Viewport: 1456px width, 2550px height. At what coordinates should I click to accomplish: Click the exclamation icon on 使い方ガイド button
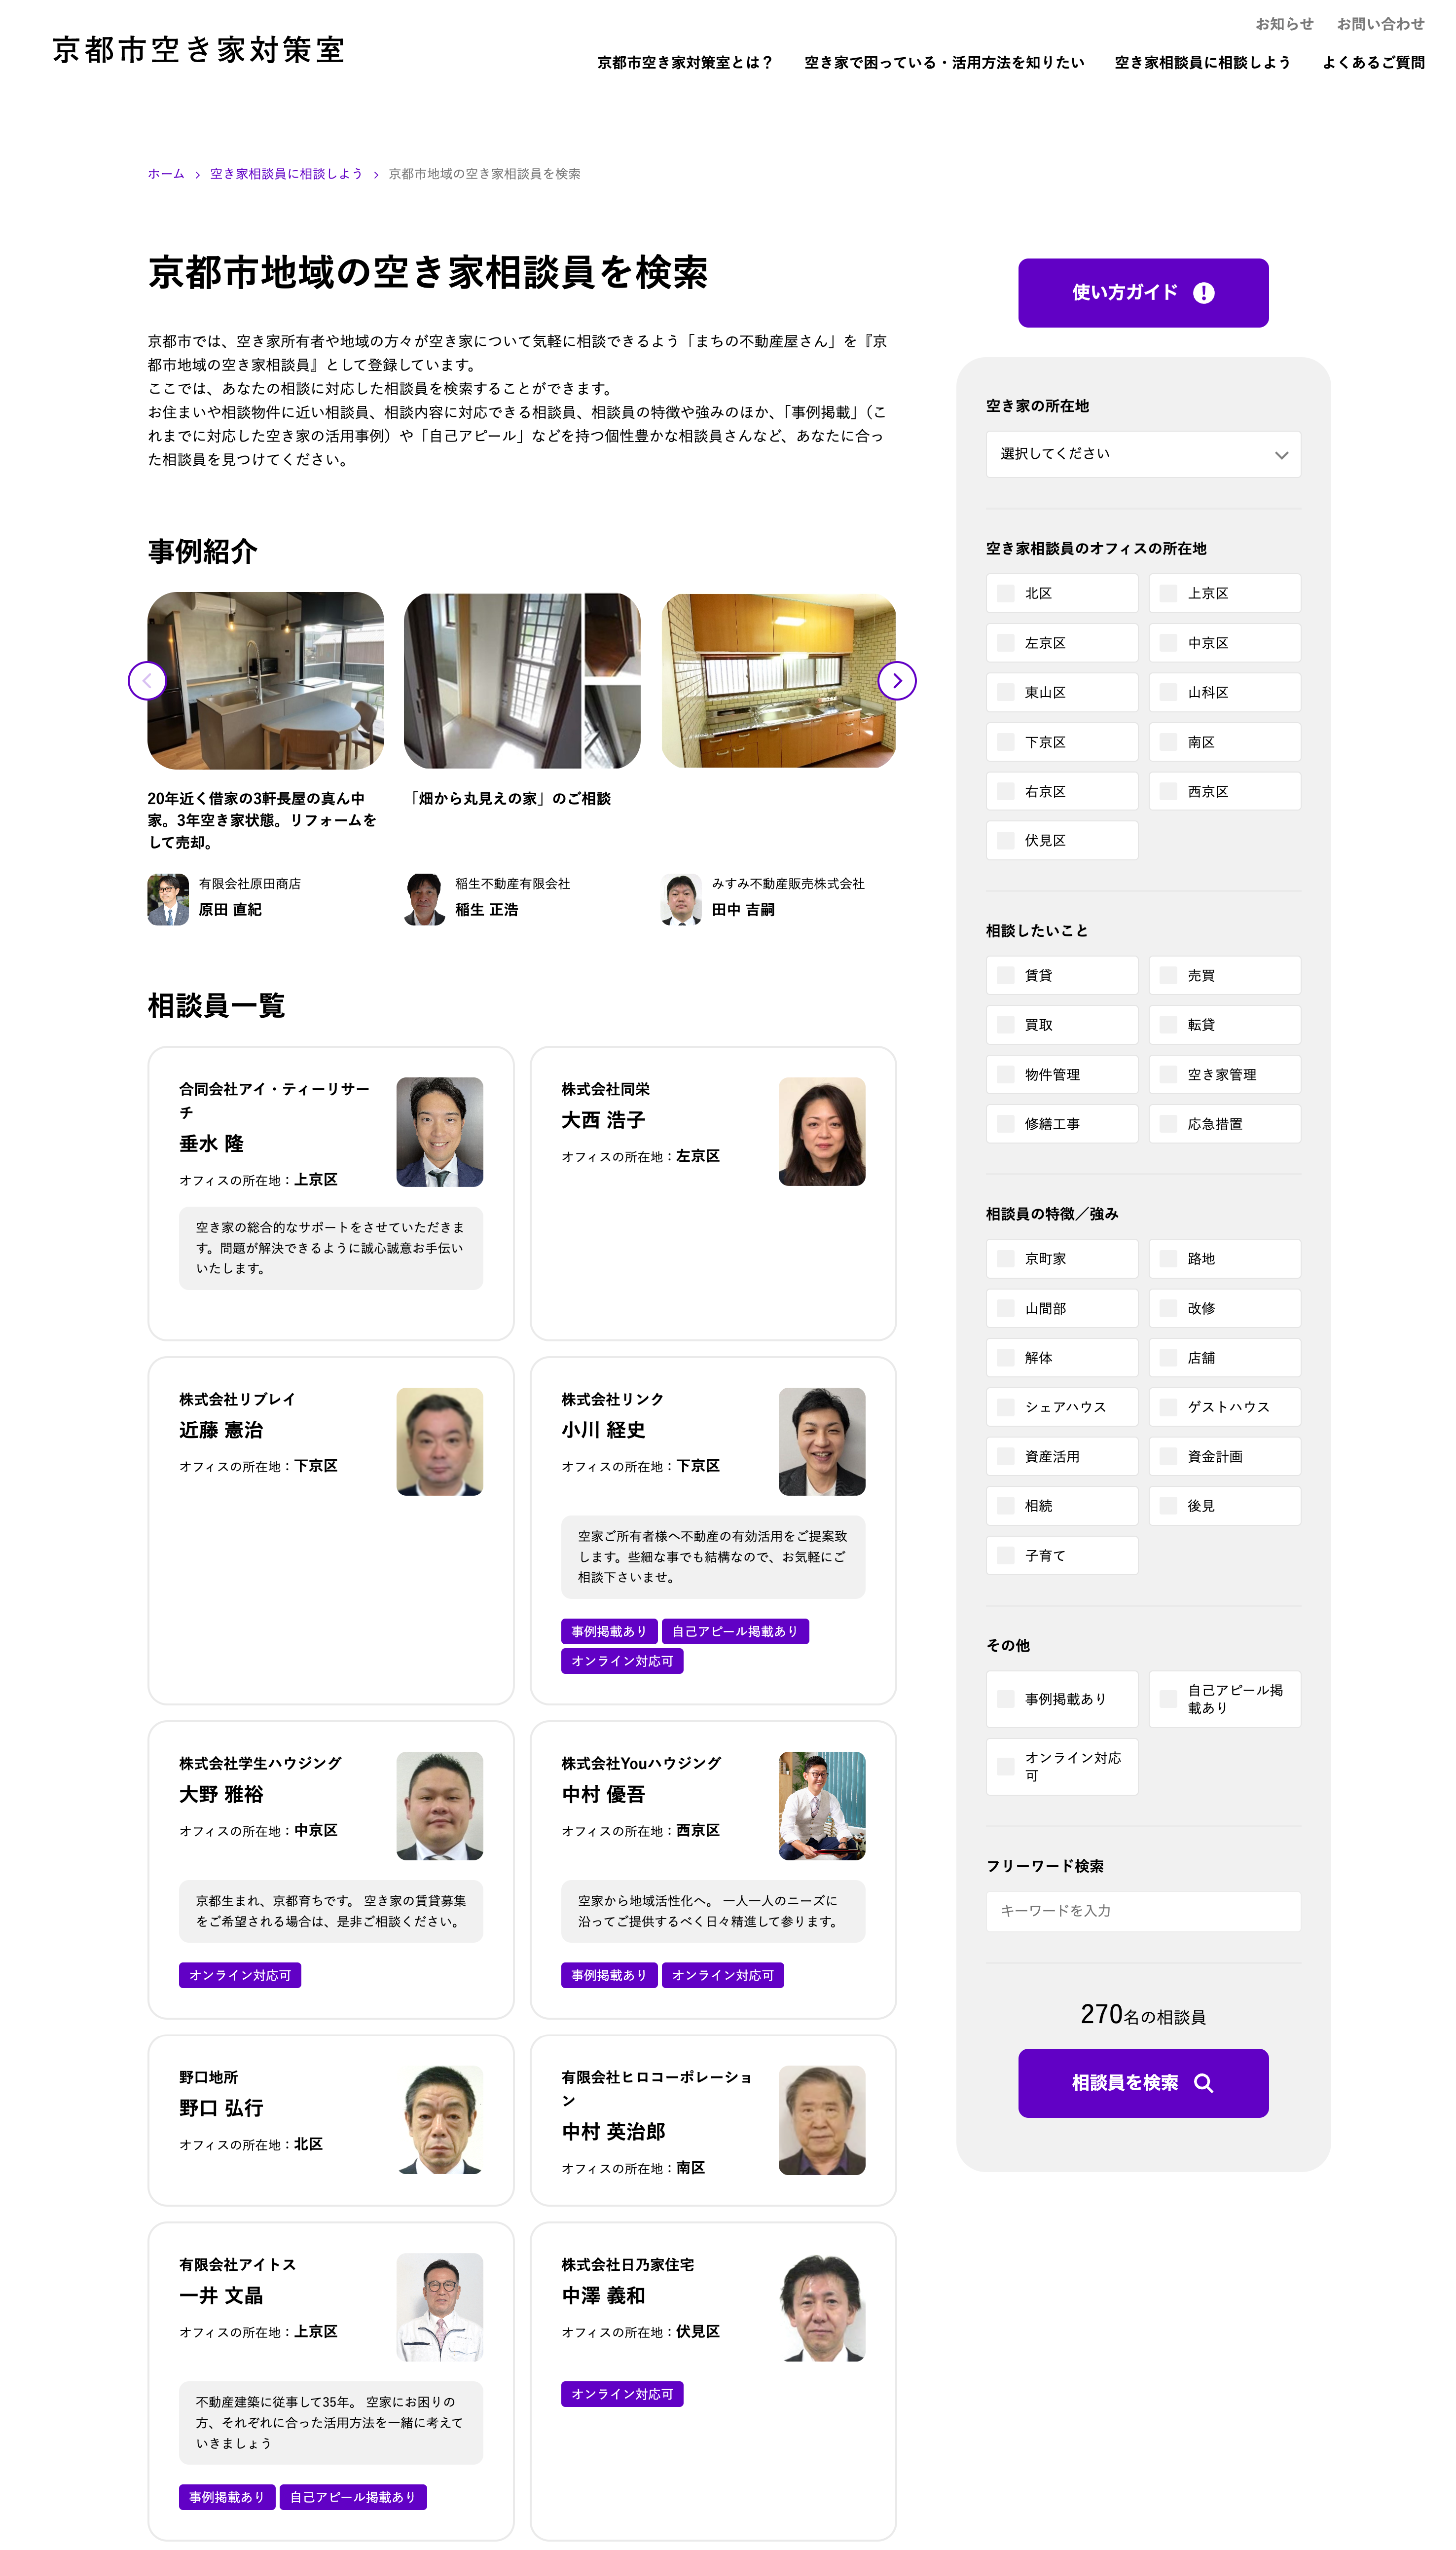1203,293
